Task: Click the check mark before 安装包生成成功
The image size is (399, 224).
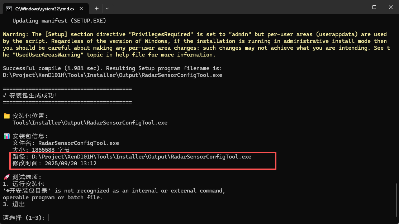Action: point(5,96)
